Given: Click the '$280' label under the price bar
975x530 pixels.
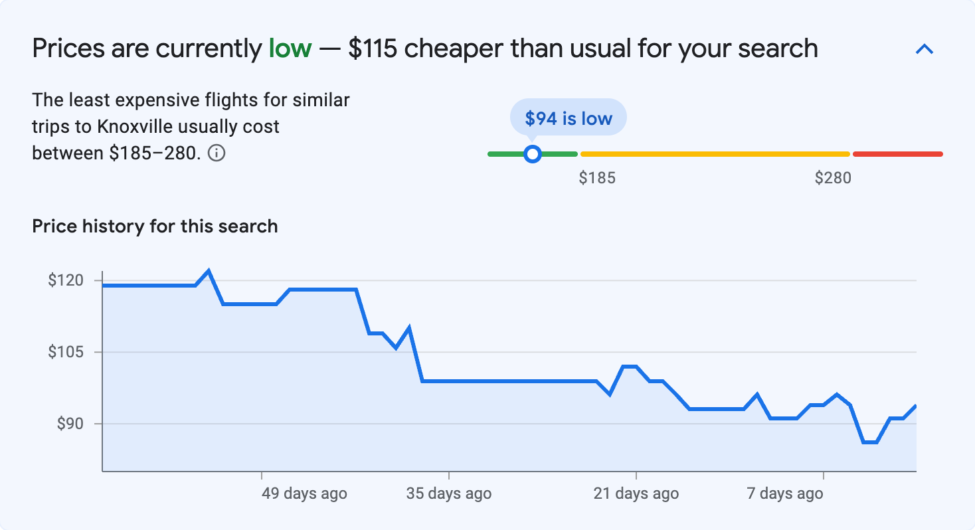Looking at the screenshot, I should point(834,177).
